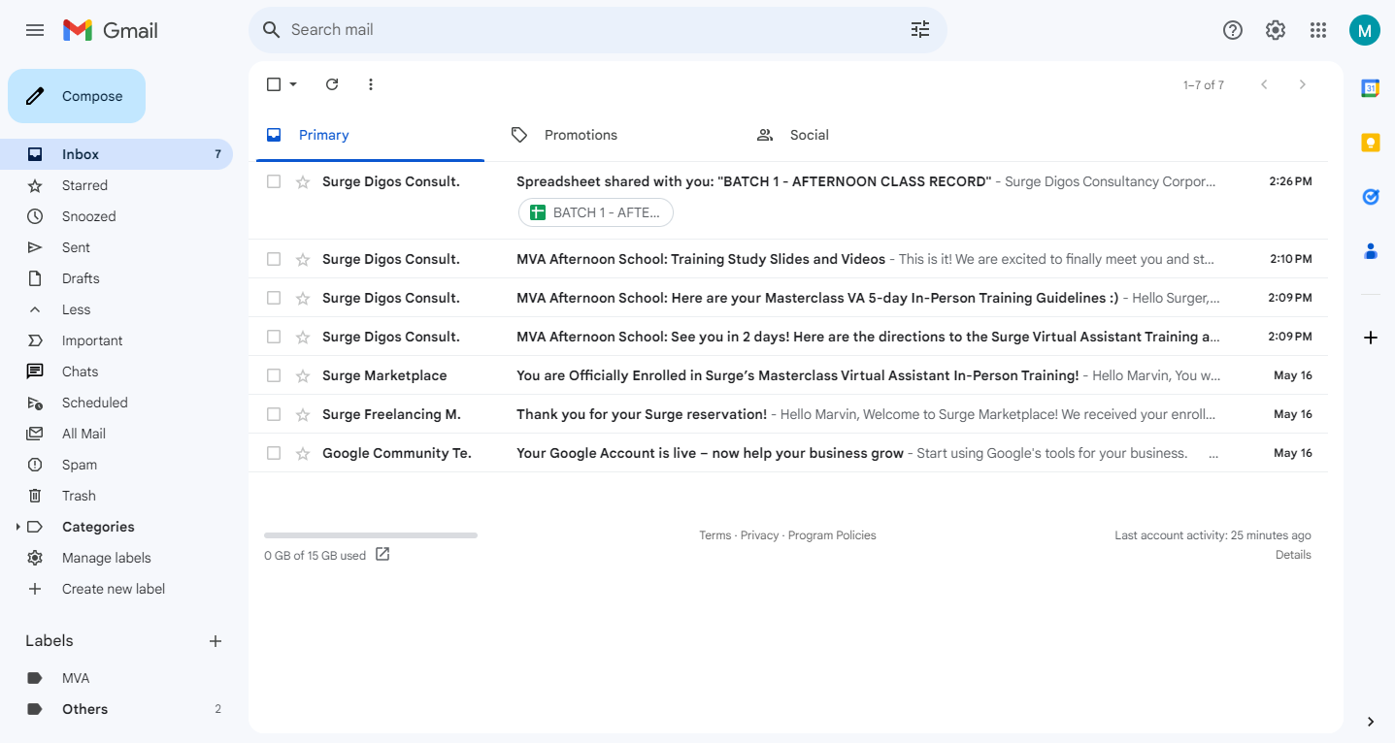Switch to the Social tab
The width and height of the screenshot is (1395, 743).
[808, 135]
